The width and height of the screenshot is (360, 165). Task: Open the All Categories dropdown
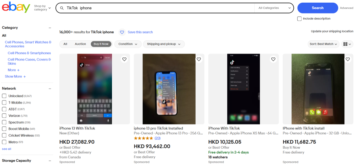point(274,8)
